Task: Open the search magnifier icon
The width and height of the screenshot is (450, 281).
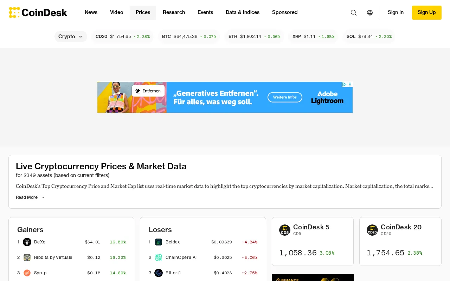Action: pos(354,13)
